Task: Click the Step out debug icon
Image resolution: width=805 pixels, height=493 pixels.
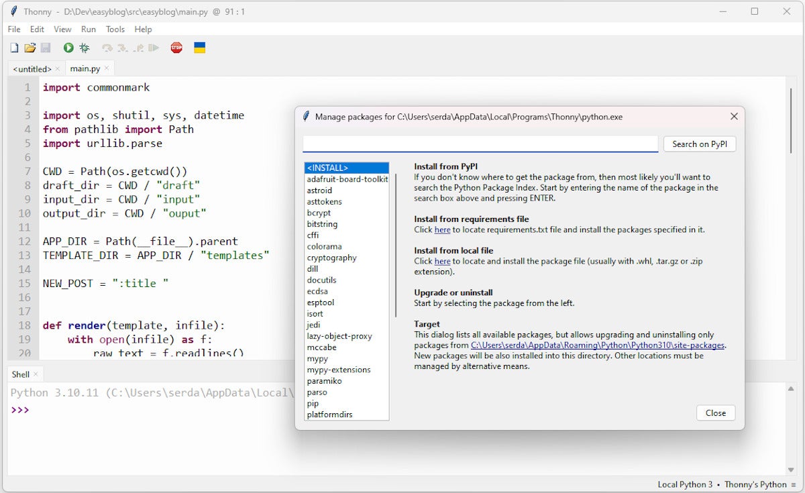Action: coord(138,48)
